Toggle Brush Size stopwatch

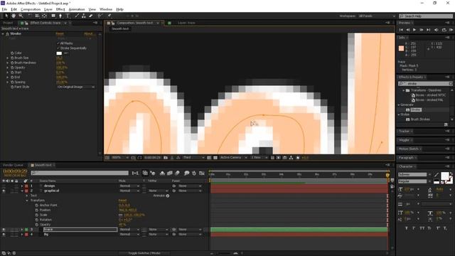pyautogui.click(x=12, y=58)
